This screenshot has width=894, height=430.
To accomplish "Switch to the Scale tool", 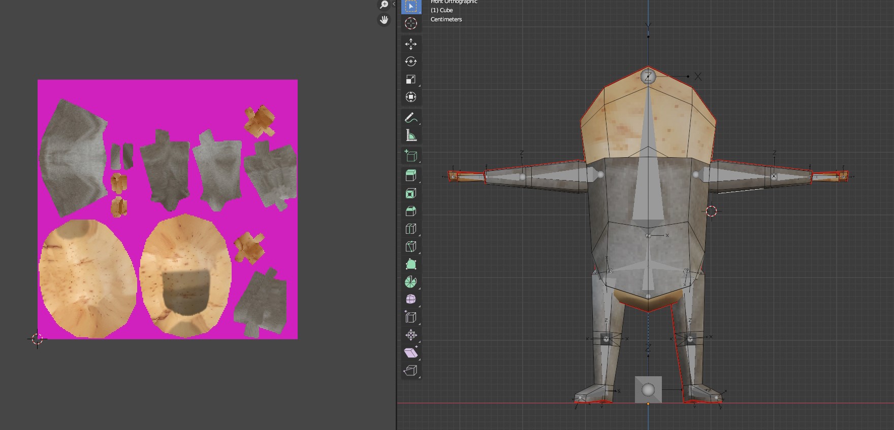I will tap(411, 80).
